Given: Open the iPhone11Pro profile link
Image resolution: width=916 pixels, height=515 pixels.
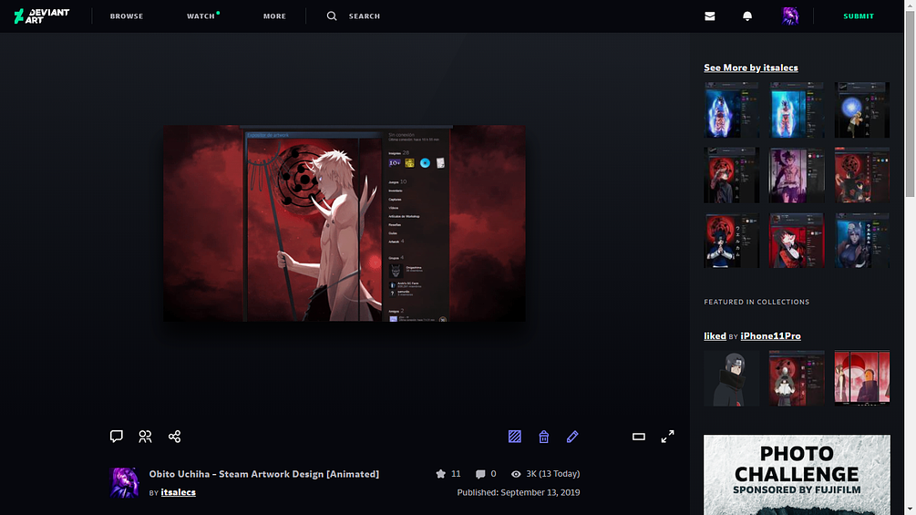Looking at the screenshot, I should pos(770,335).
